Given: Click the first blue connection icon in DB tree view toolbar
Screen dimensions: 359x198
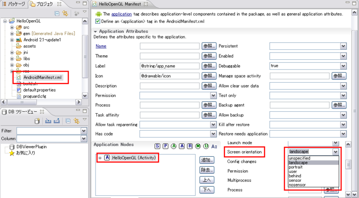Looking at the screenshot, I should tap(48, 121).
